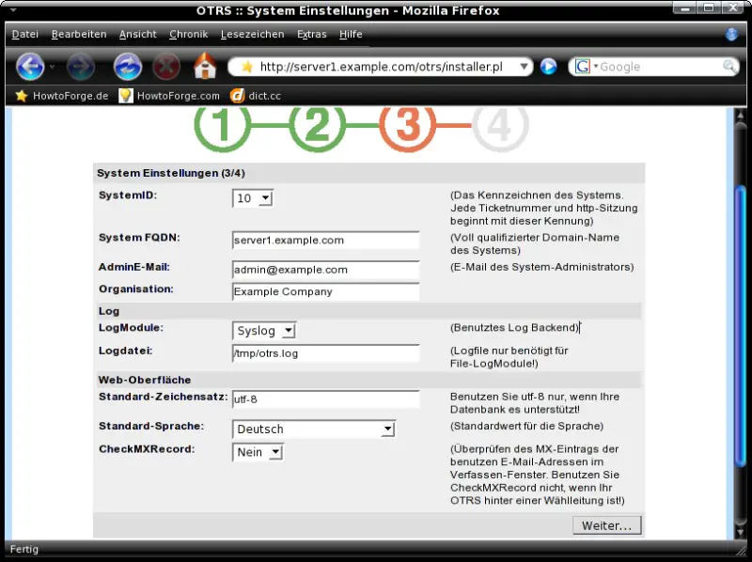Click the '(Benutztes Log Backend)' hint text

pos(514,327)
